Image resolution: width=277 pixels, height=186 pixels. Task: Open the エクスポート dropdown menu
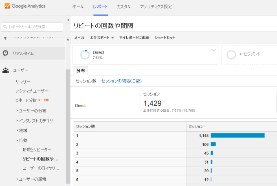pyautogui.click(x=101, y=37)
